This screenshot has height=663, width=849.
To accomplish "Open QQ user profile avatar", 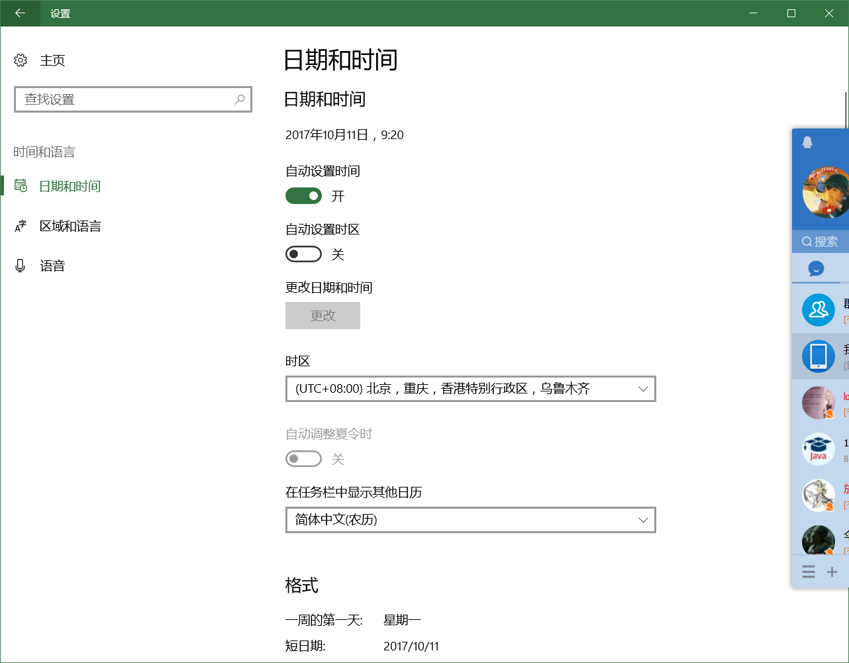I will pyautogui.click(x=825, y=193).
